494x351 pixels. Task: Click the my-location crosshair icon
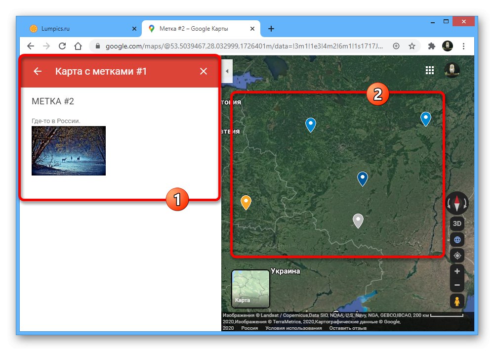point(456,256)
